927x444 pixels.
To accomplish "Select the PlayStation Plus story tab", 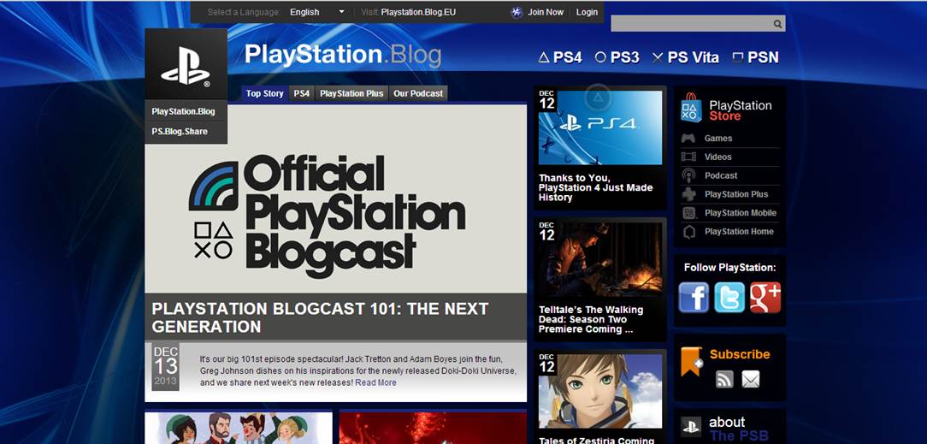I will point(351,93).
